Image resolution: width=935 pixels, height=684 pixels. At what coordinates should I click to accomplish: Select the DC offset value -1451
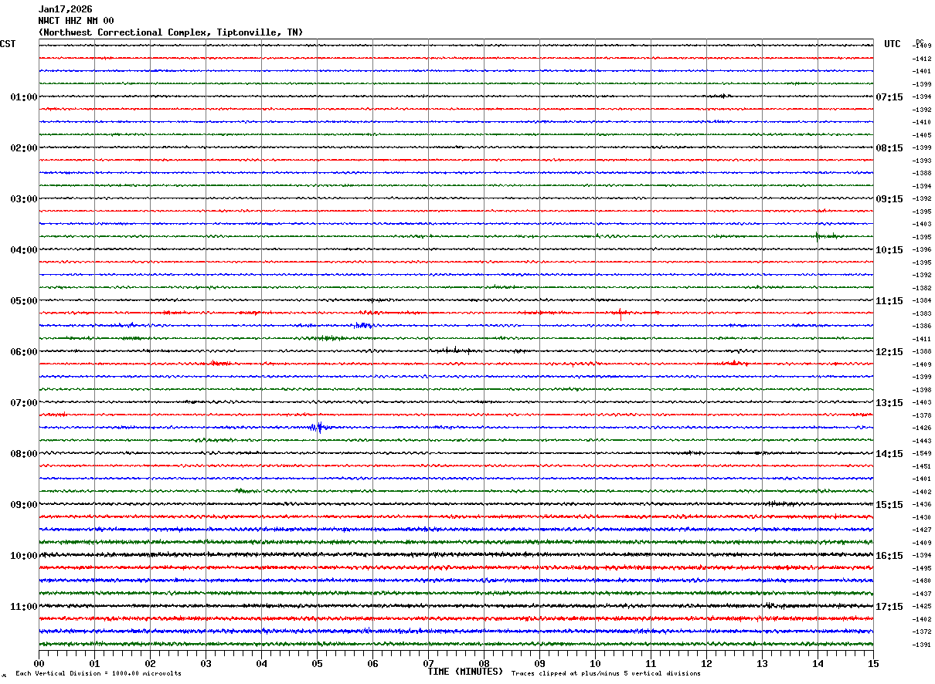point(921,466)
